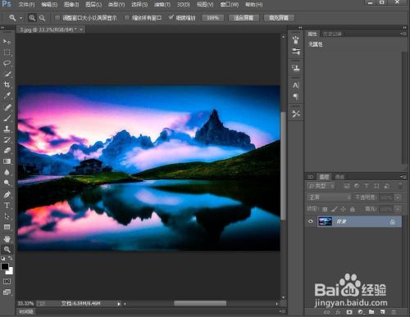410x317 pixels.
Task: Open the Properties panel flyout menu
Action: (x=403, y=34)
